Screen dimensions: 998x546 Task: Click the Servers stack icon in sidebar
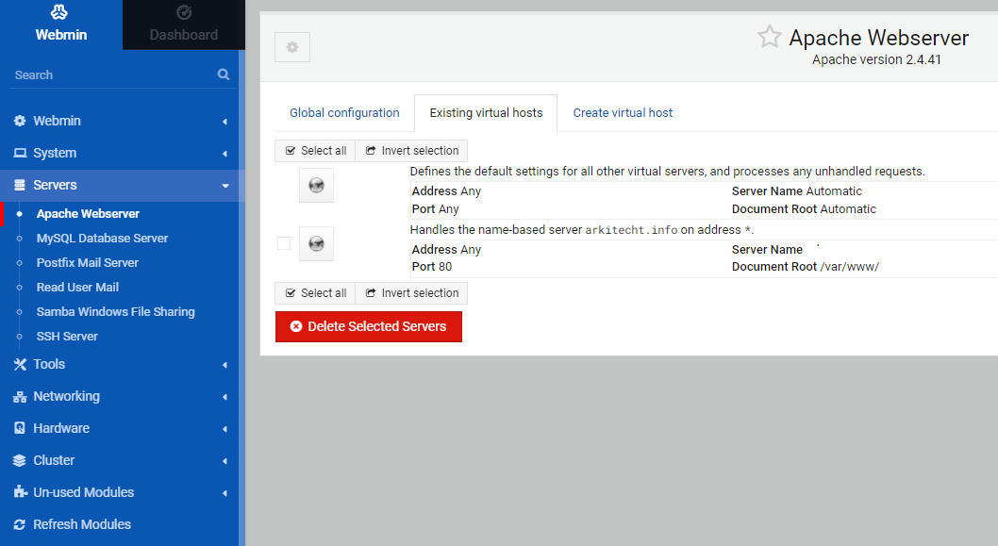click(x=20, y=185)
